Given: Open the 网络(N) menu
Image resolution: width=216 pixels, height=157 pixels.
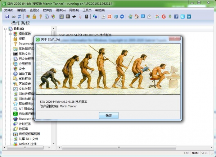Looking at the screenshot, I should tap(74, 10).
